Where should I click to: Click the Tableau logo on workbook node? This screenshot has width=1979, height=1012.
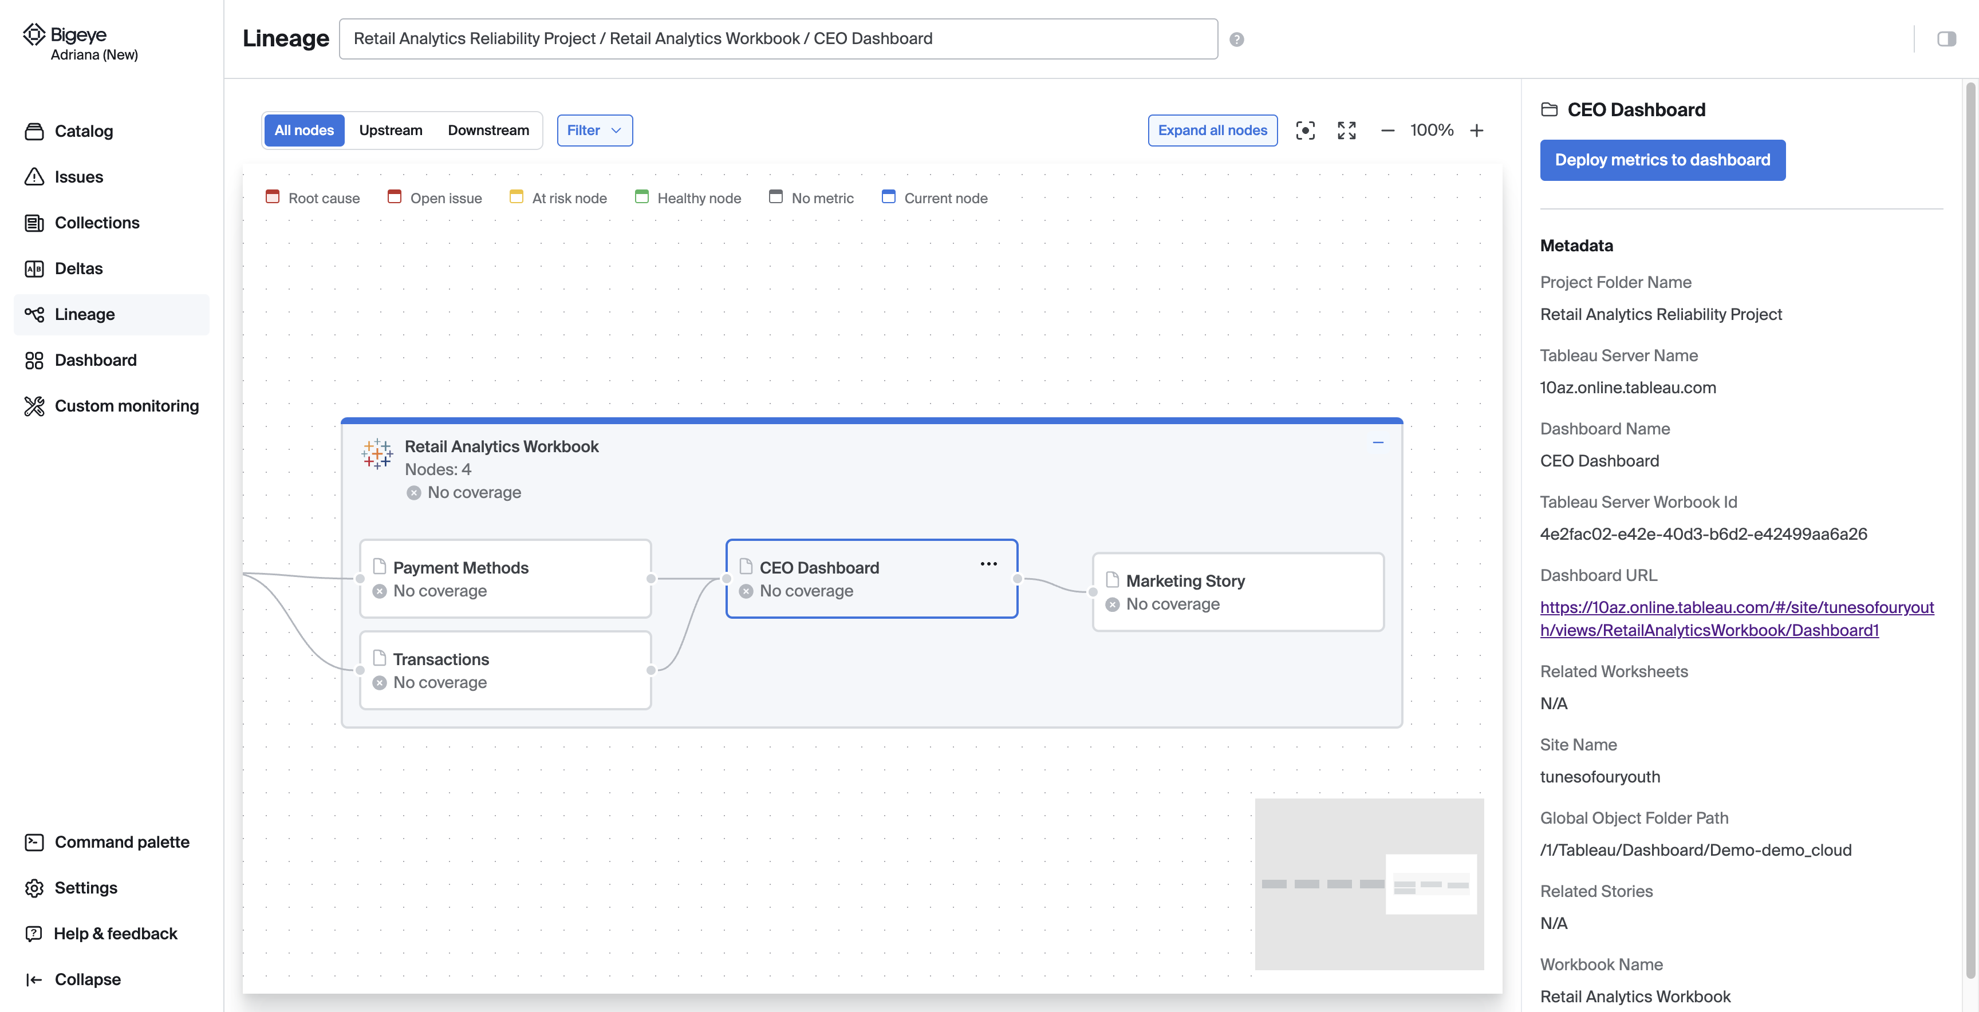(x=376, y=454)
